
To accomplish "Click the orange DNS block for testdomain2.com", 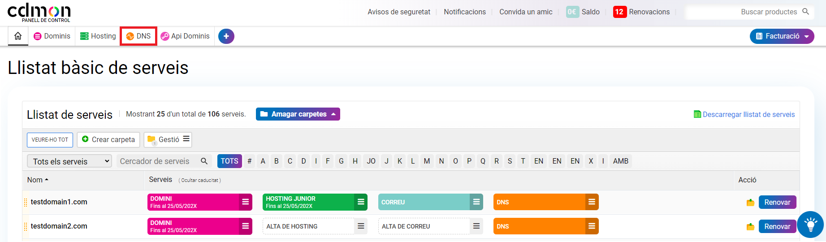I will tap(539, 226).
